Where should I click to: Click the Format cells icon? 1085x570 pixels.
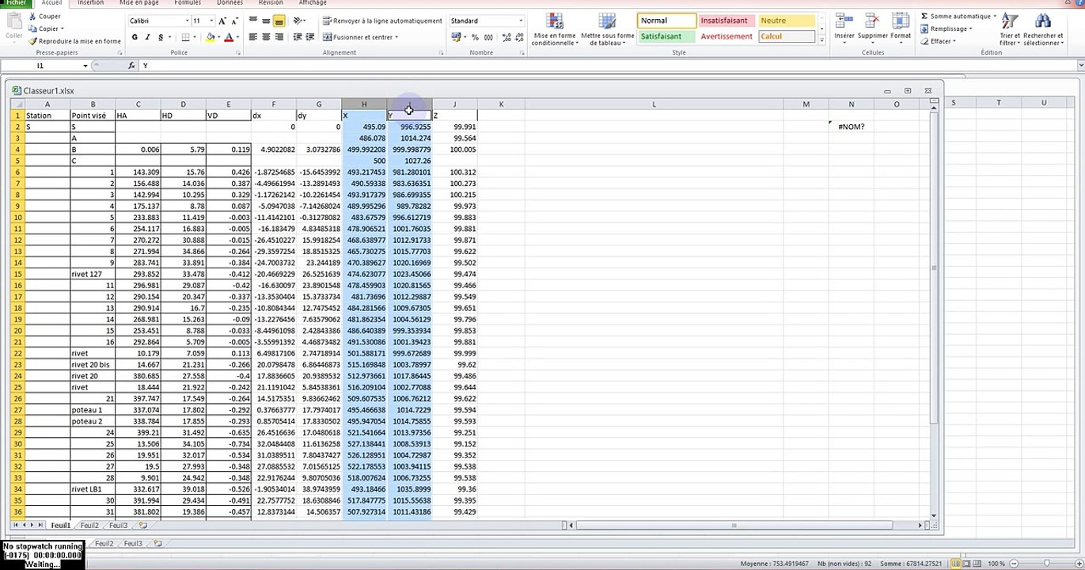pos(901,22)
